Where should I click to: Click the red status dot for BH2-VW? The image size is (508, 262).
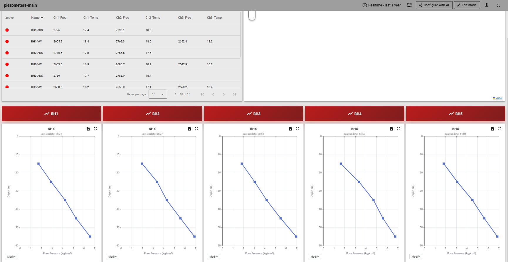tap(7, 64)
